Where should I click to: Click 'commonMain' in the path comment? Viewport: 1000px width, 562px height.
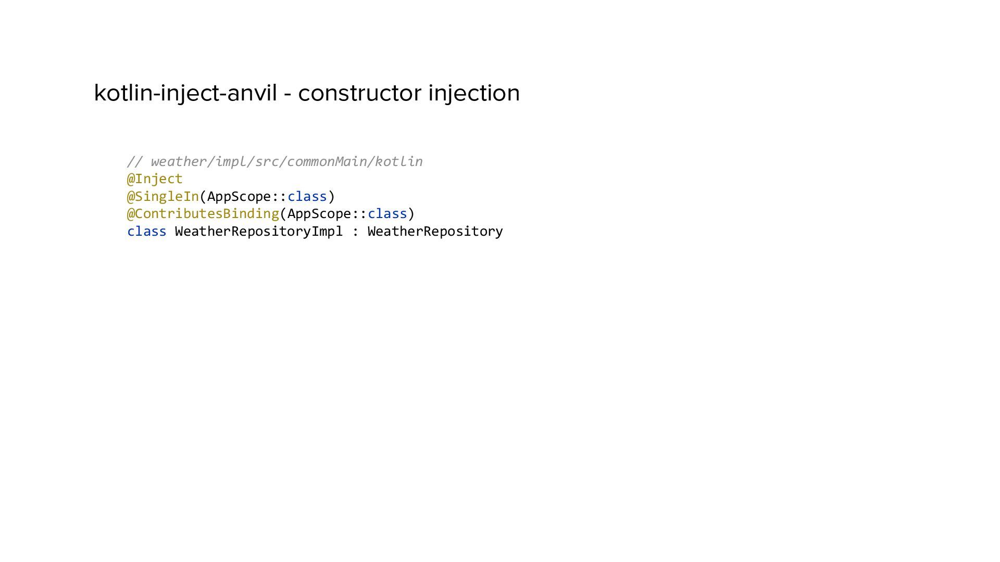pos(327,161)
